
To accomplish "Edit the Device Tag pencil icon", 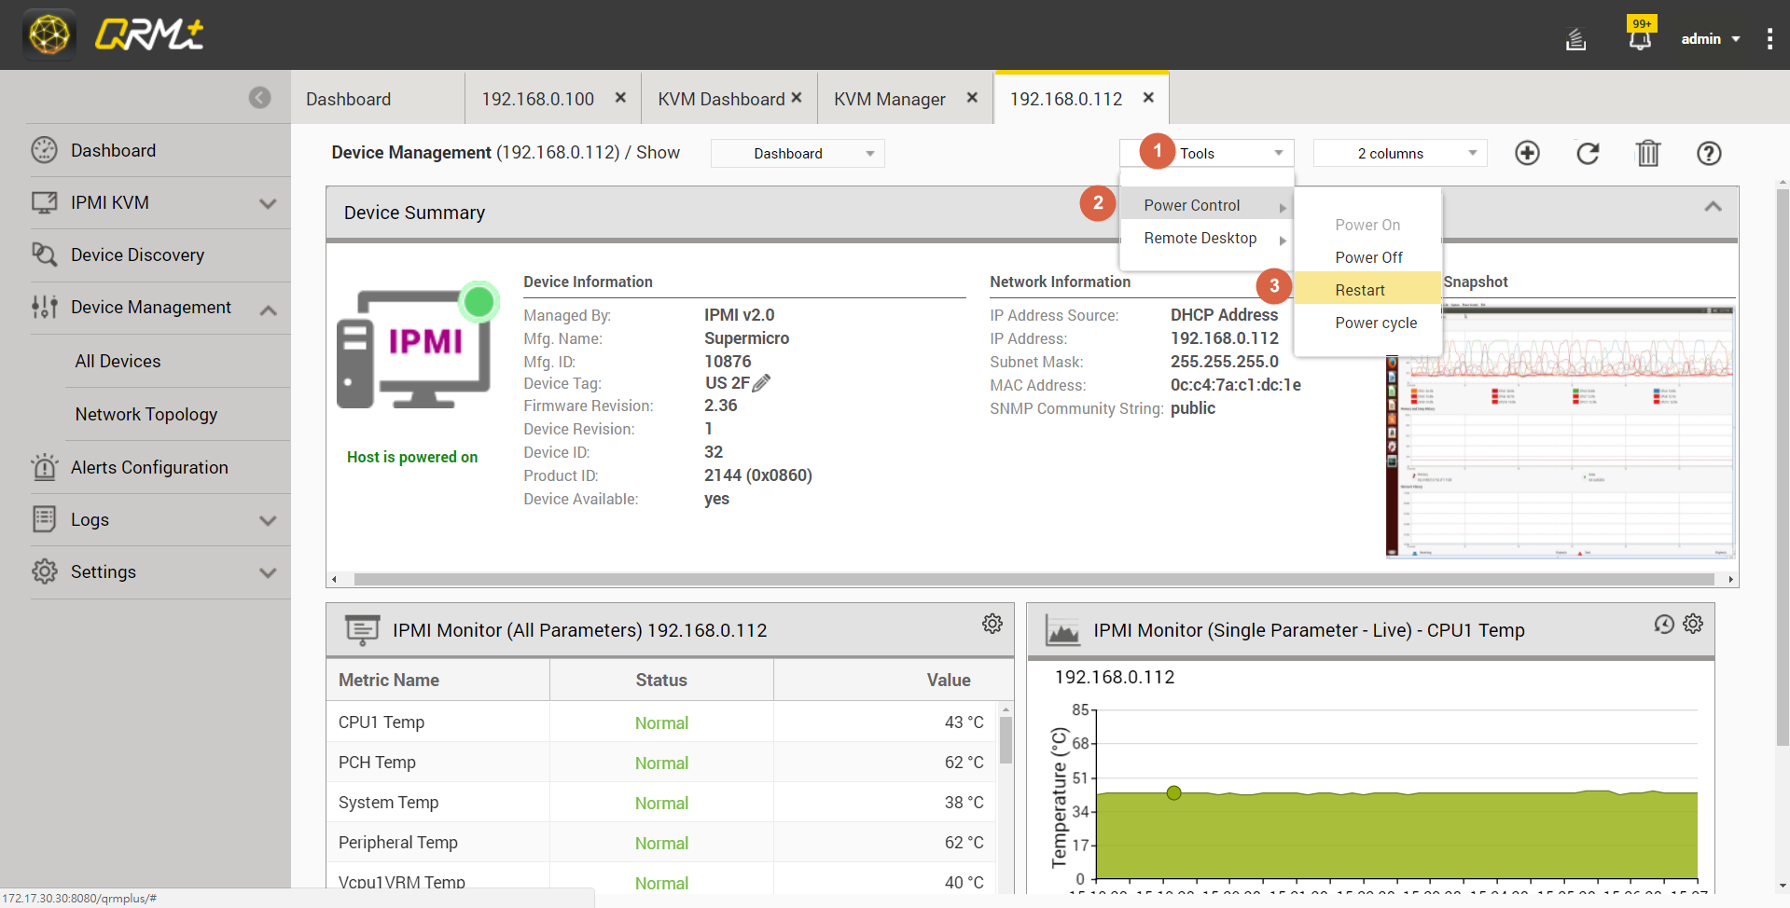I will tap(761, 383).
